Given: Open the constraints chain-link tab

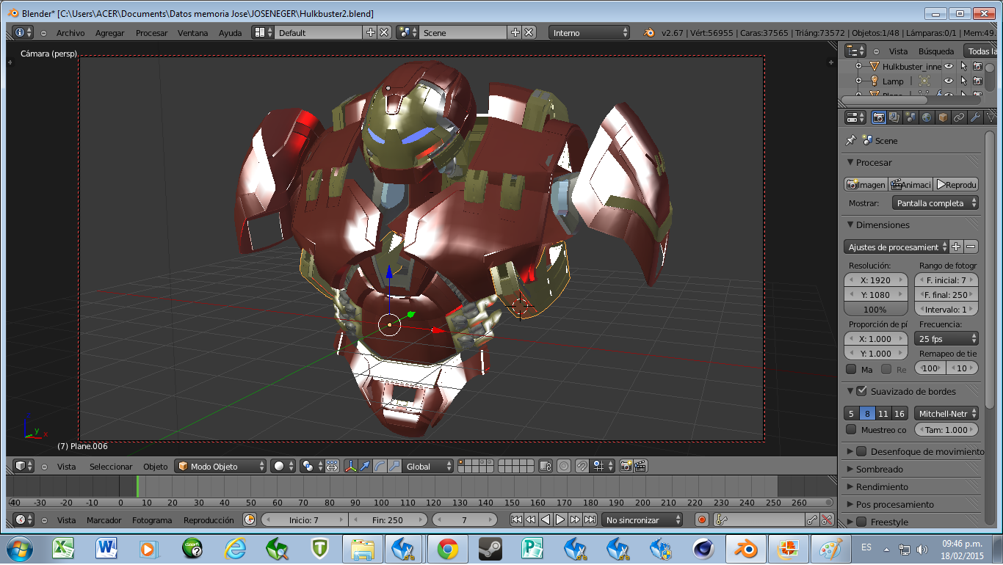Looking at the screenshot, I should [959, 117].
